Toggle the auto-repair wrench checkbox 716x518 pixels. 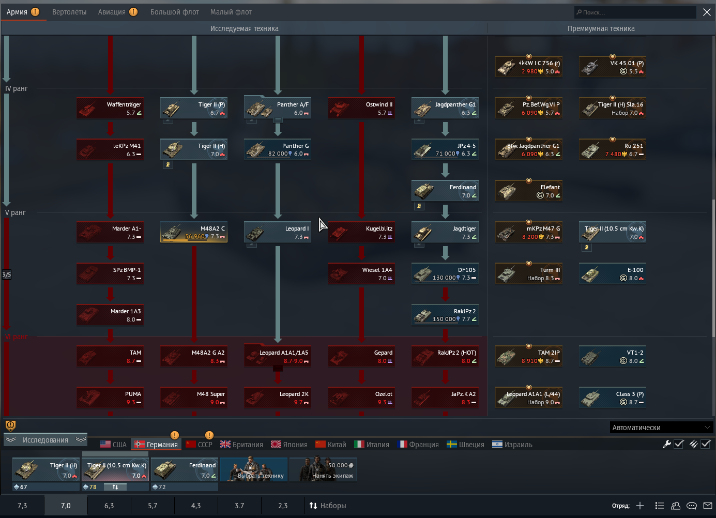(x=679, y=444)
